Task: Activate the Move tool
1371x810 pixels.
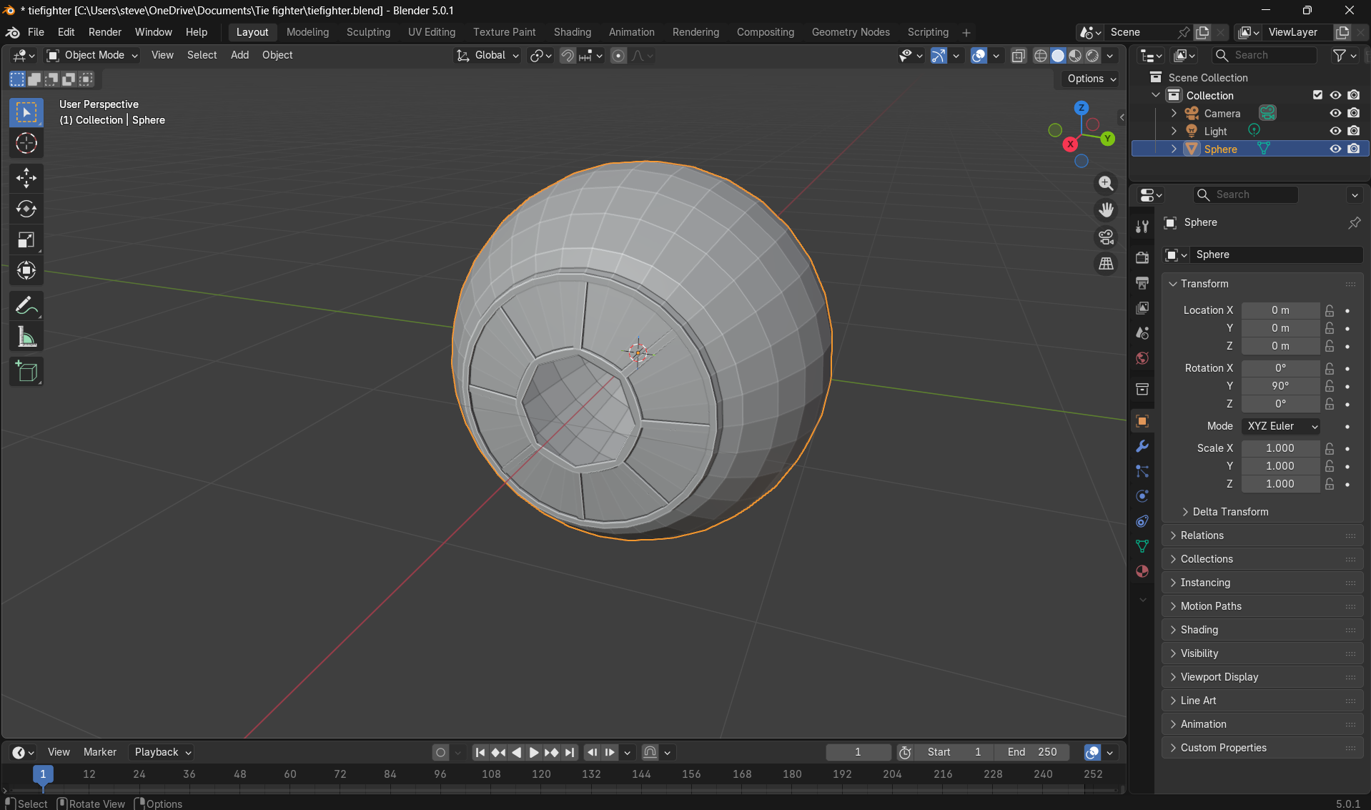Action: pyautogui.click(x=26, y=178)
